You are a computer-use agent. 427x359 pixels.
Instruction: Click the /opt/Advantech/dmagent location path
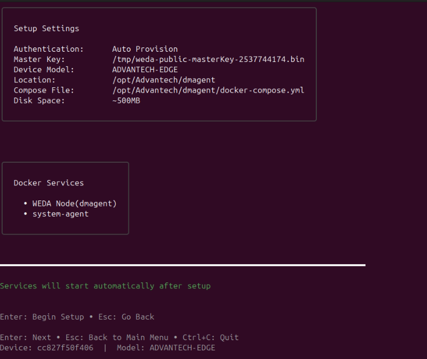164,80
